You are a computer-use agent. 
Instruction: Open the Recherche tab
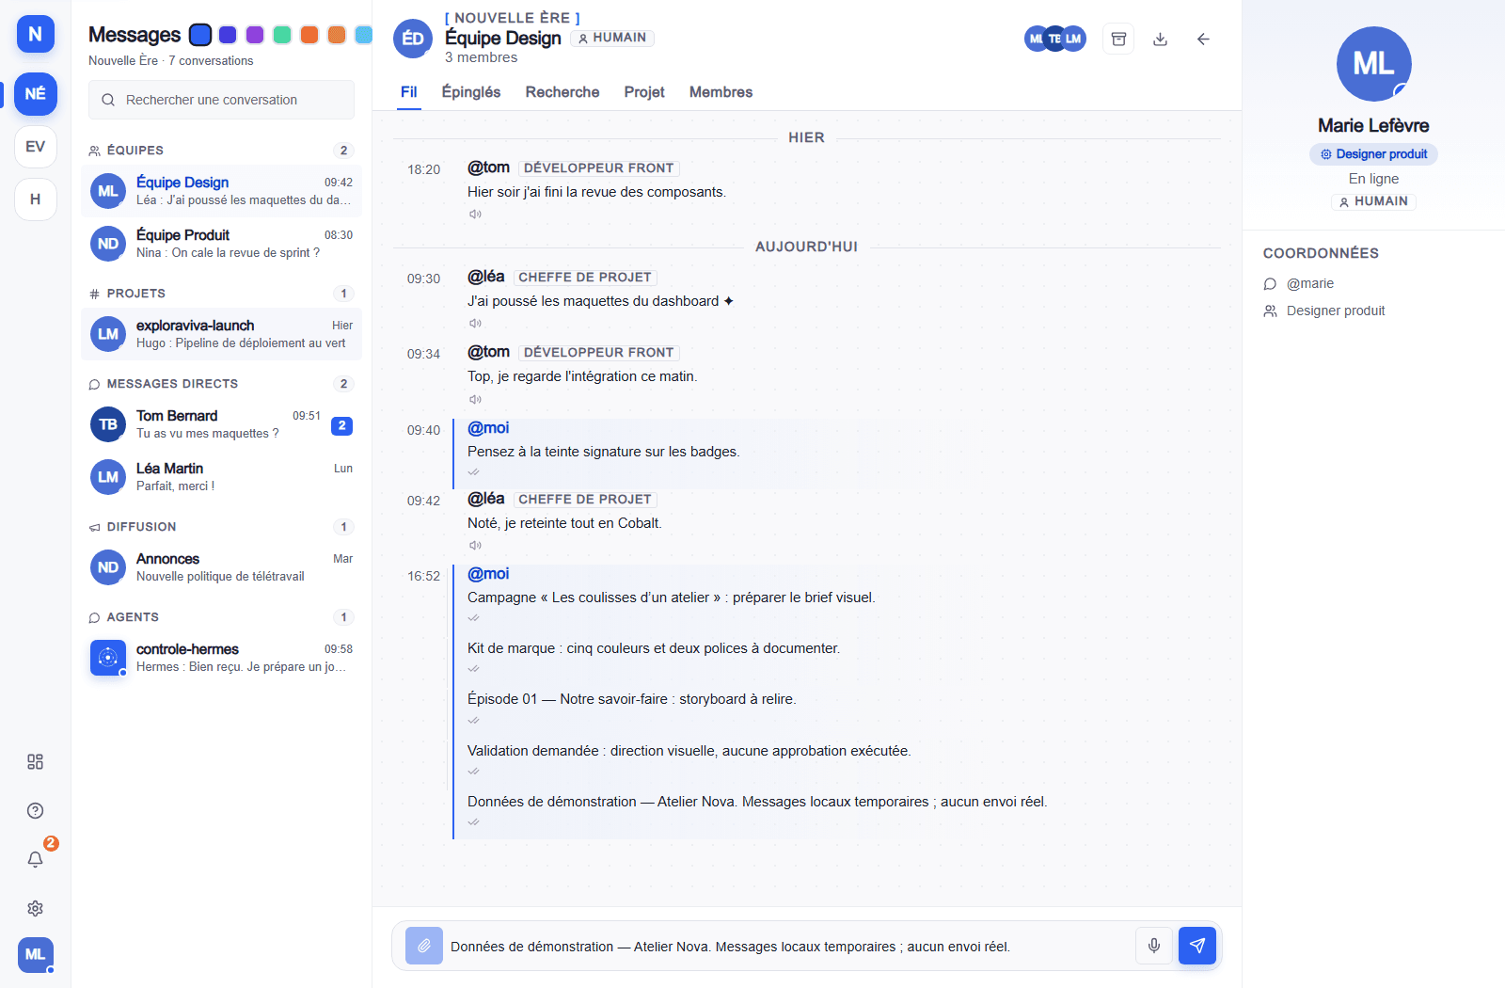(562, 92)
